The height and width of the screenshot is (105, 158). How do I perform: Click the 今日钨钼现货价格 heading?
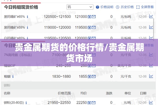(21, 7)
